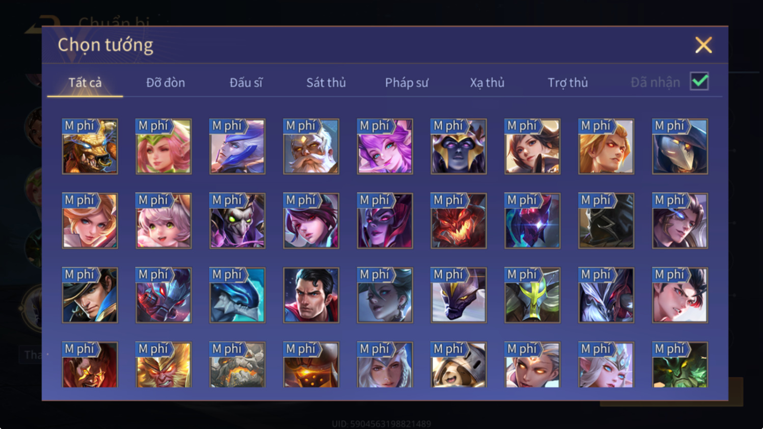Select the golden armored beast hero

pos(90,146)
